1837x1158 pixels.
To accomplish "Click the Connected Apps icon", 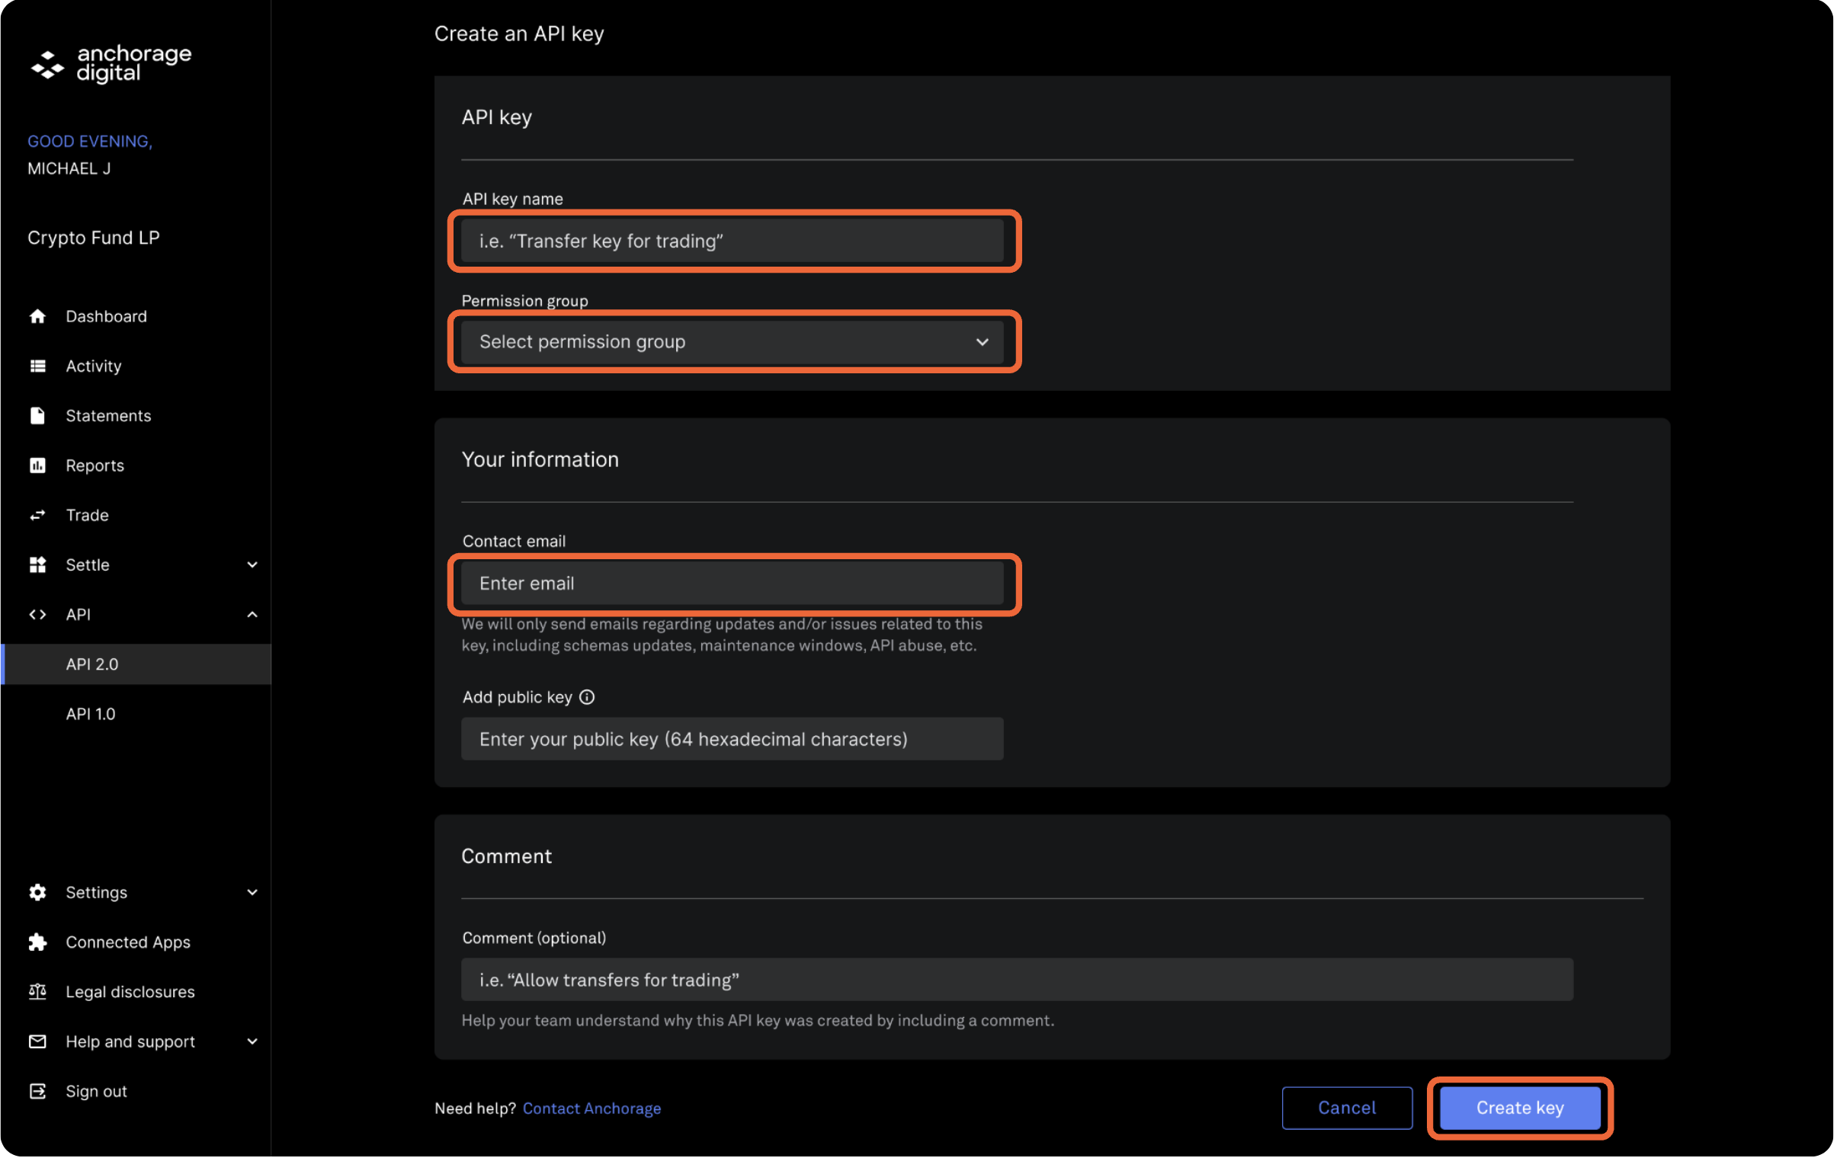I will pyautogui.click(x=38, y=942).
